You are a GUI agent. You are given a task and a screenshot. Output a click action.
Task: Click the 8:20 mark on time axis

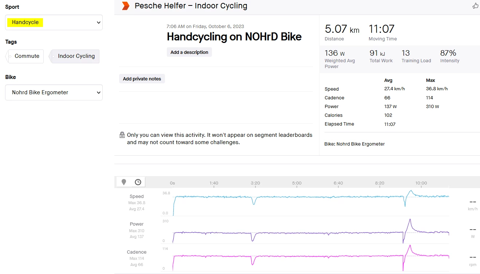[379, 183]
